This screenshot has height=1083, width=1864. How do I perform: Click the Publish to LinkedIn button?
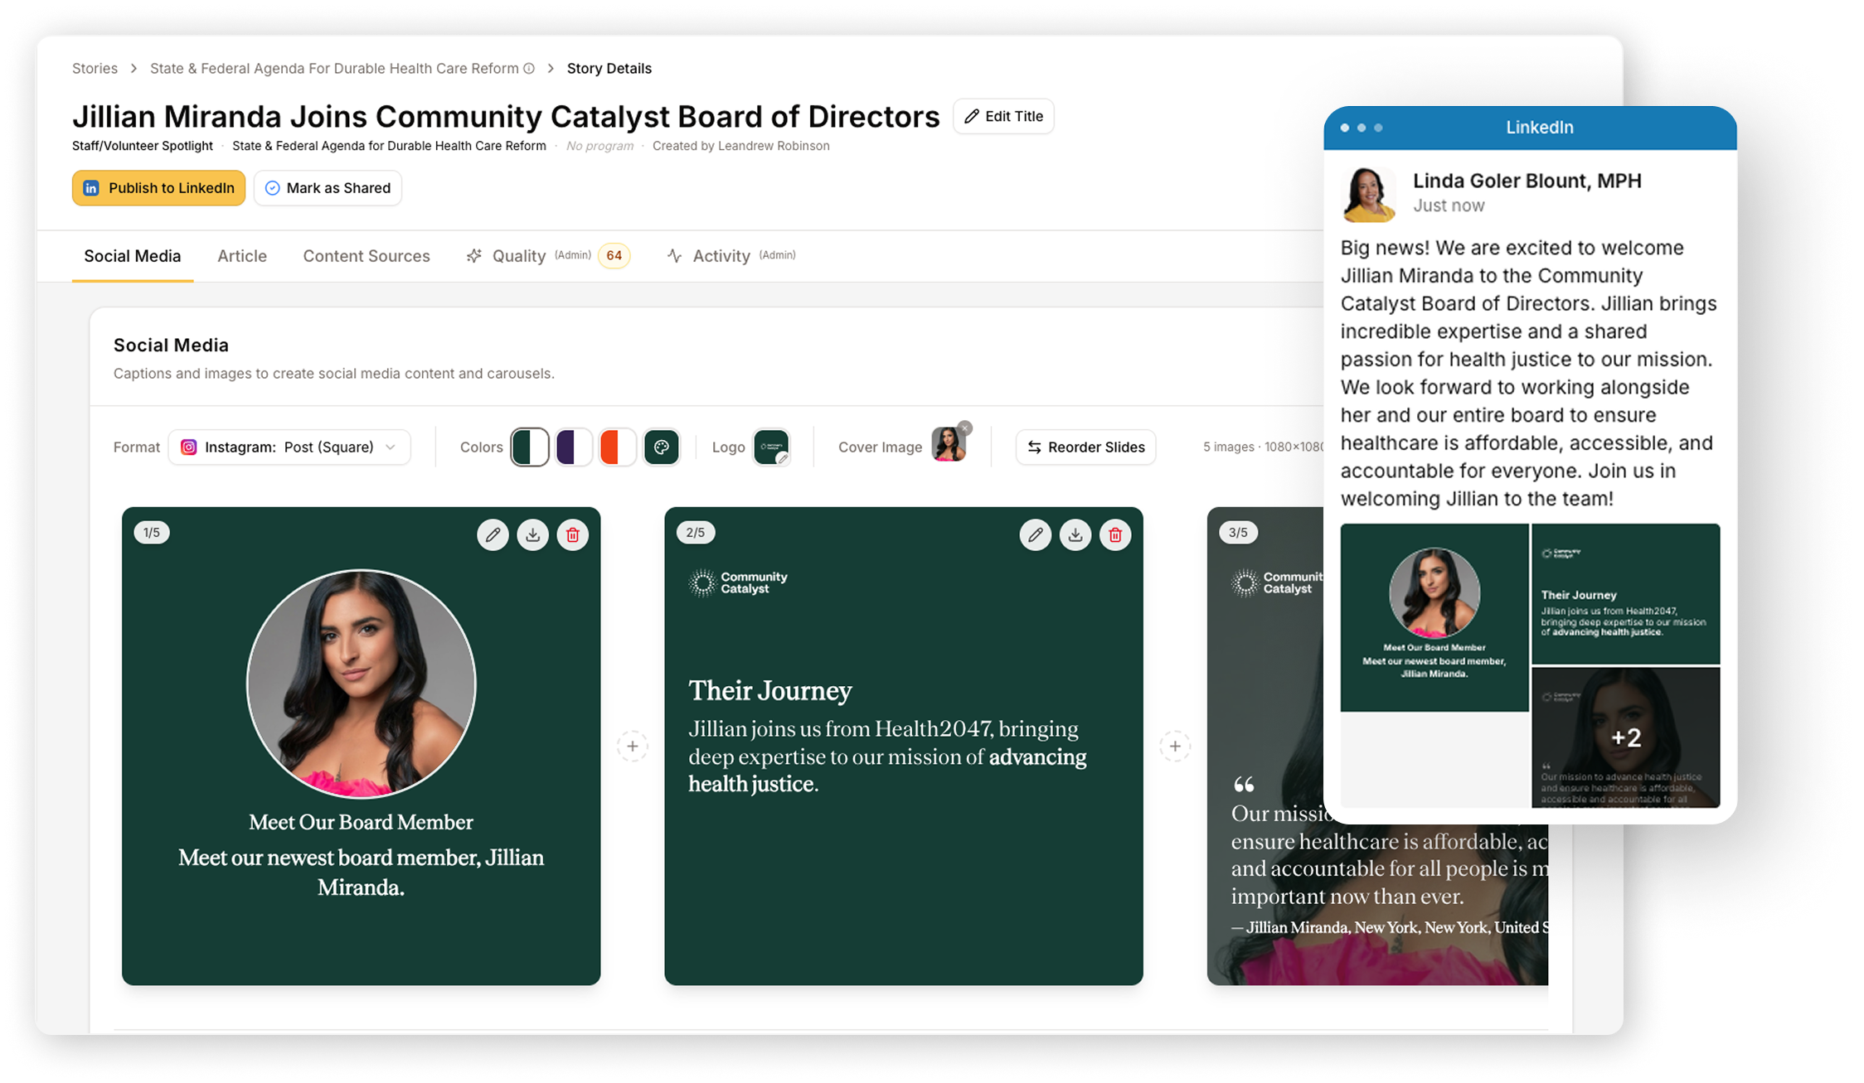(x=158, y=188)
